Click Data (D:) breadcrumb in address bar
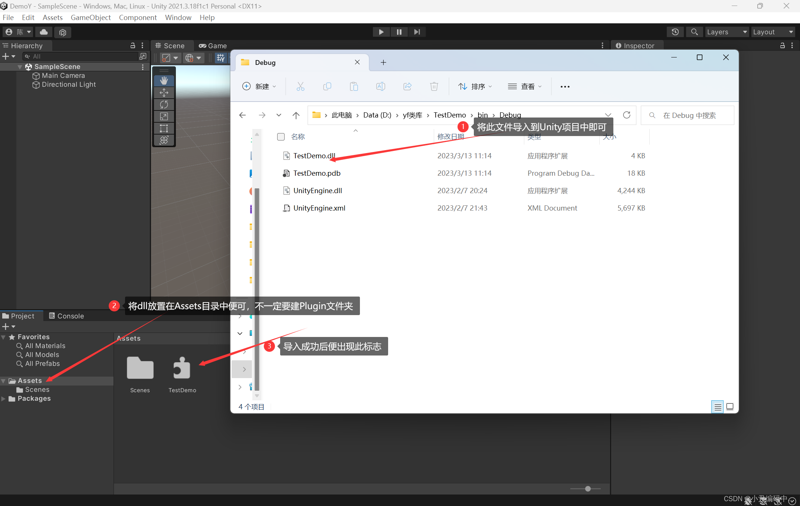 point(377,115)
